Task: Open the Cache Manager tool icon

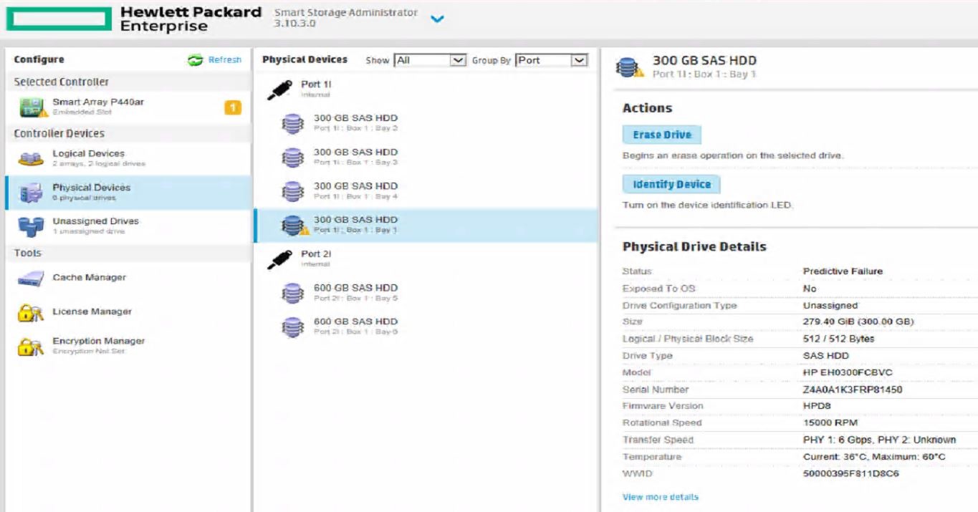Action: point(31,279)
